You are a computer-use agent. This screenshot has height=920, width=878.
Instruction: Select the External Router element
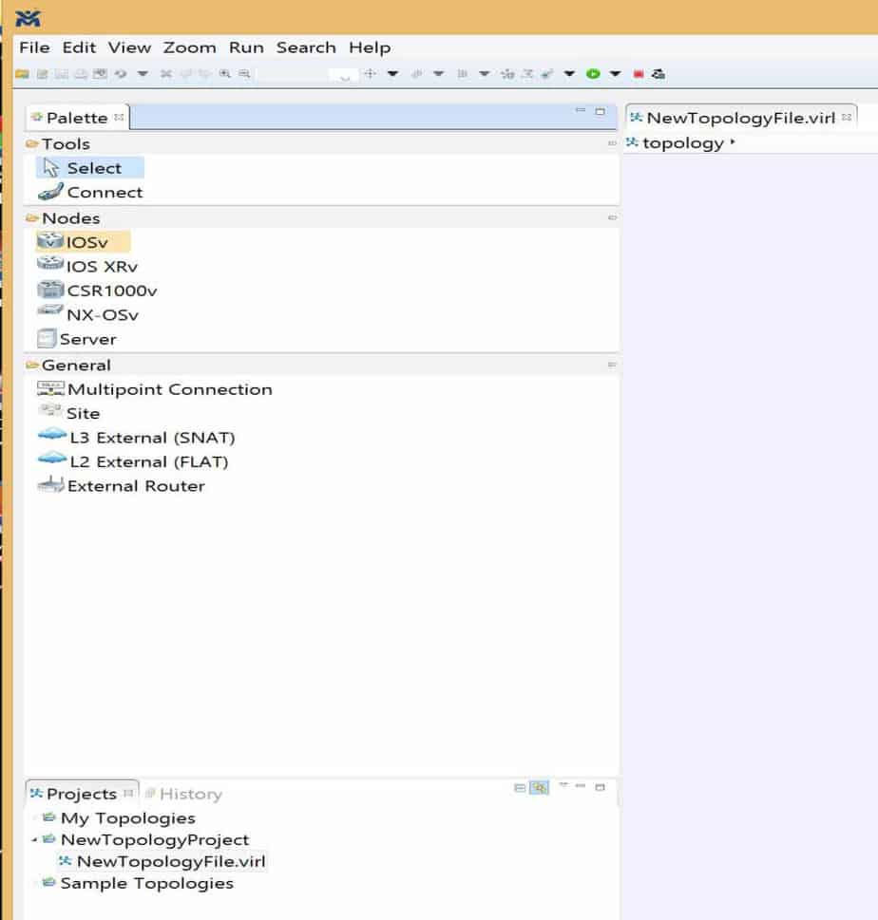[121, 486]
